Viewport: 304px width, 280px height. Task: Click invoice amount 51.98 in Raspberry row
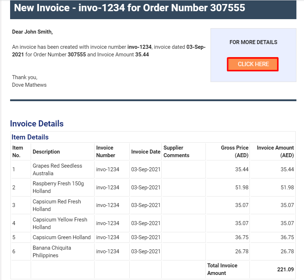(x=287, y=188)
